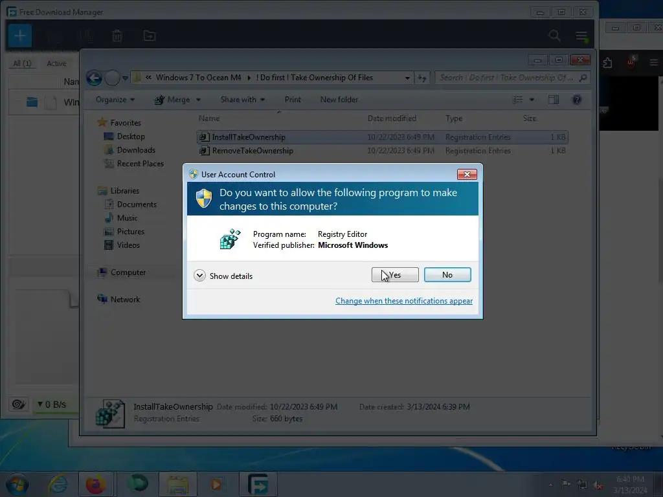This screenshot has width=663, height=497.
Task: Click the snail speed mode icon in Free Download Manager
Action: pyautogui.click(x=18, y=404)
